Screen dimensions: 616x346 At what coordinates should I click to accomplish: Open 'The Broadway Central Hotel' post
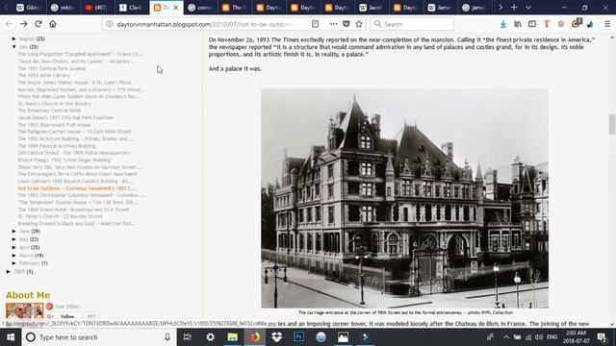pyautogui.click(x=49, y=111)
